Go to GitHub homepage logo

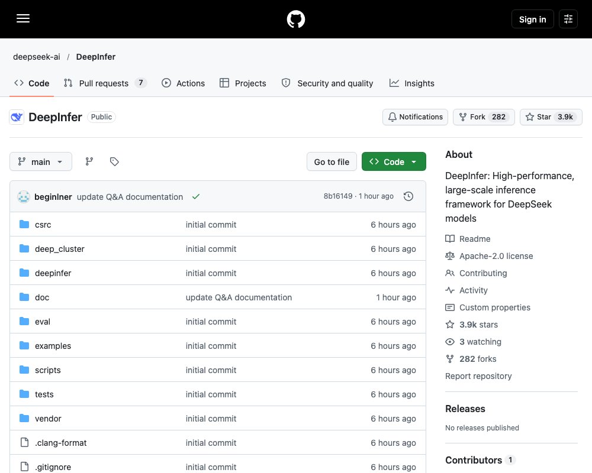point(295,19)
